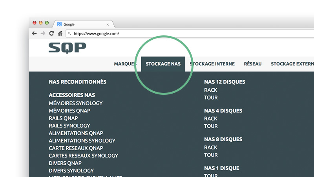Click the browser back arrow
Image resolution: width=314 pixels, height=177 pixels.
tap(34, 33)
